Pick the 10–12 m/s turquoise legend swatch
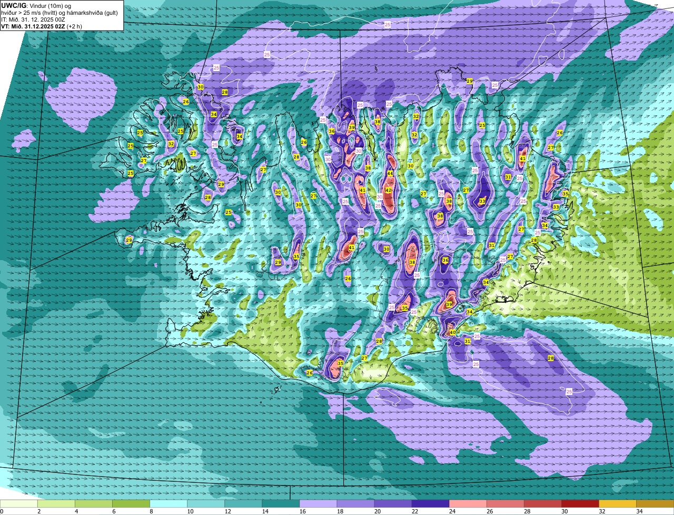Screen dimensions: 674x515 [x=206, y=504]
